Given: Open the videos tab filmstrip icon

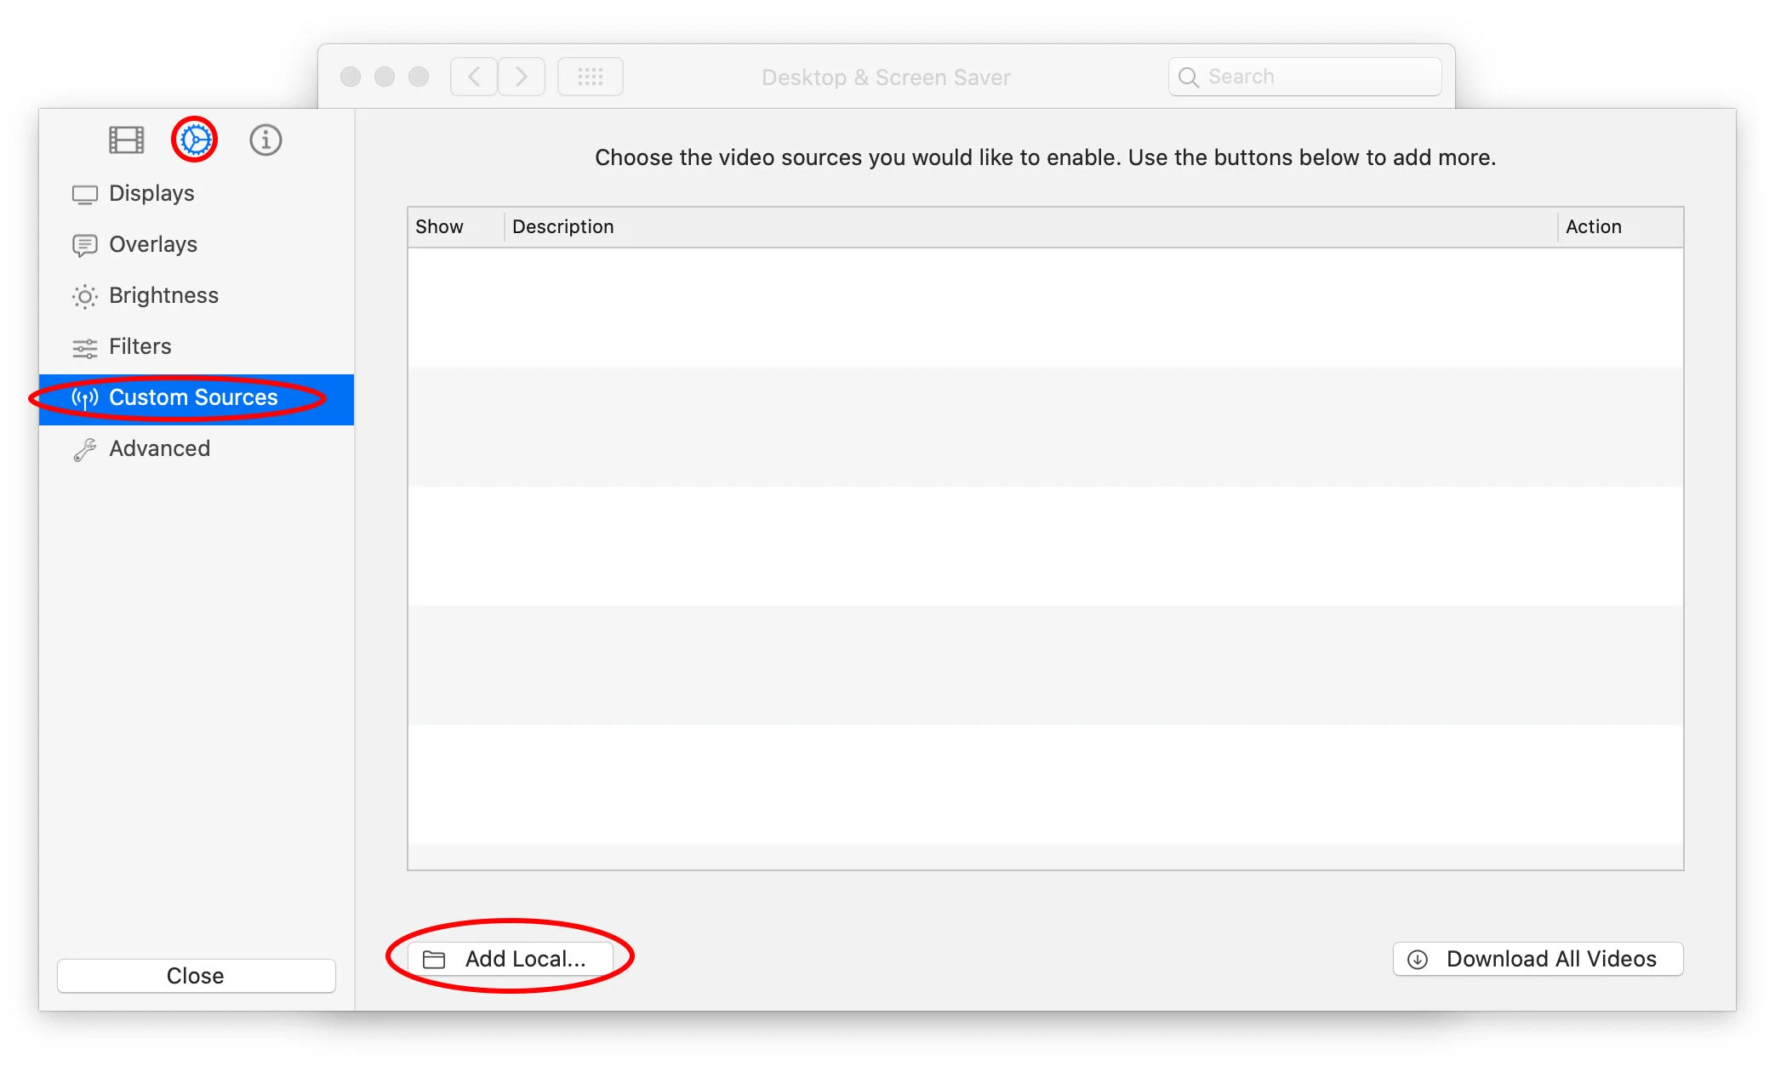Looking at the screenshot, I should point(126,140).
